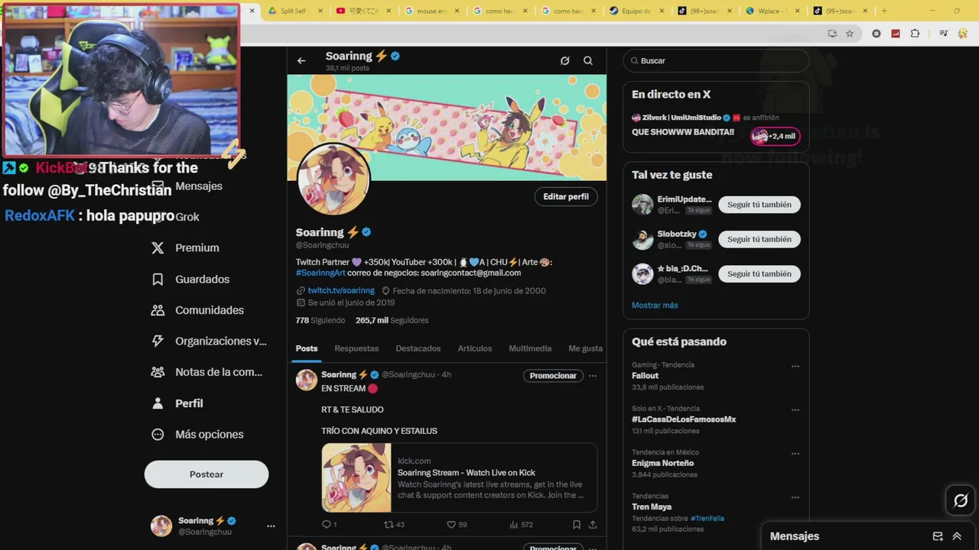
Task: Open the Comunidades people icon
Action: pyautogui.click(x=158, y=310)
